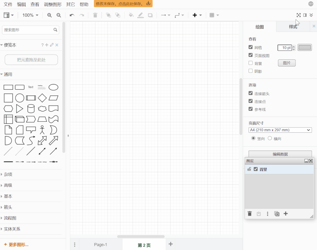Undo the last action

click(72, 15)
